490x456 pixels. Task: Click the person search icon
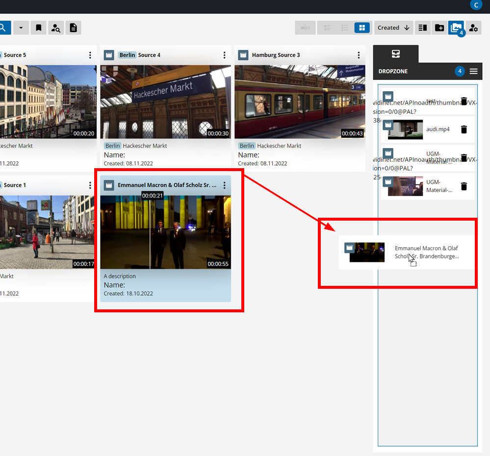pos(56,28)
